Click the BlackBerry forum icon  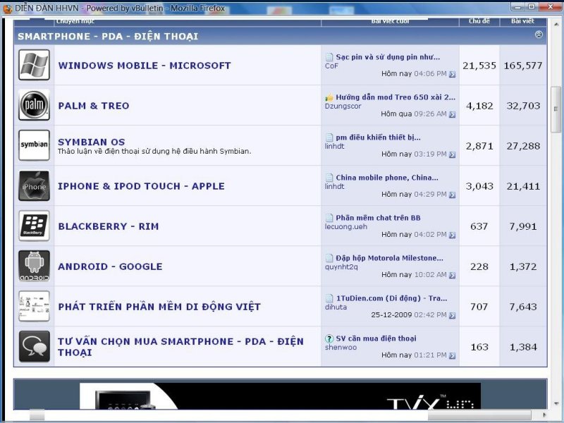34,226
